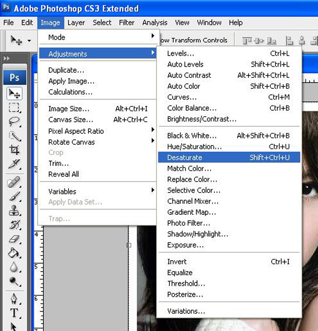Choose Gradient Map

coord(229,212)
